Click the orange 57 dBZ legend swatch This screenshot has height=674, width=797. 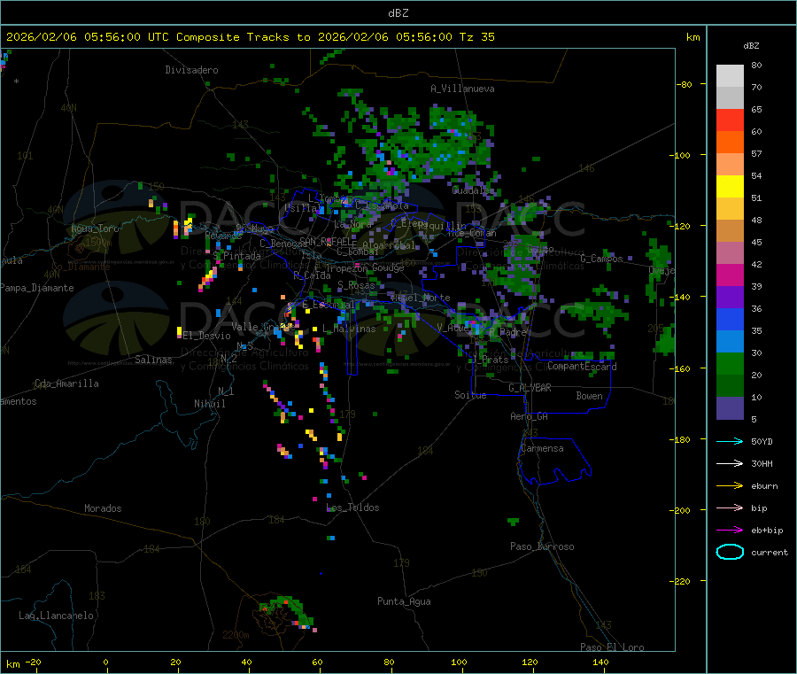click(x=730, y=143)
